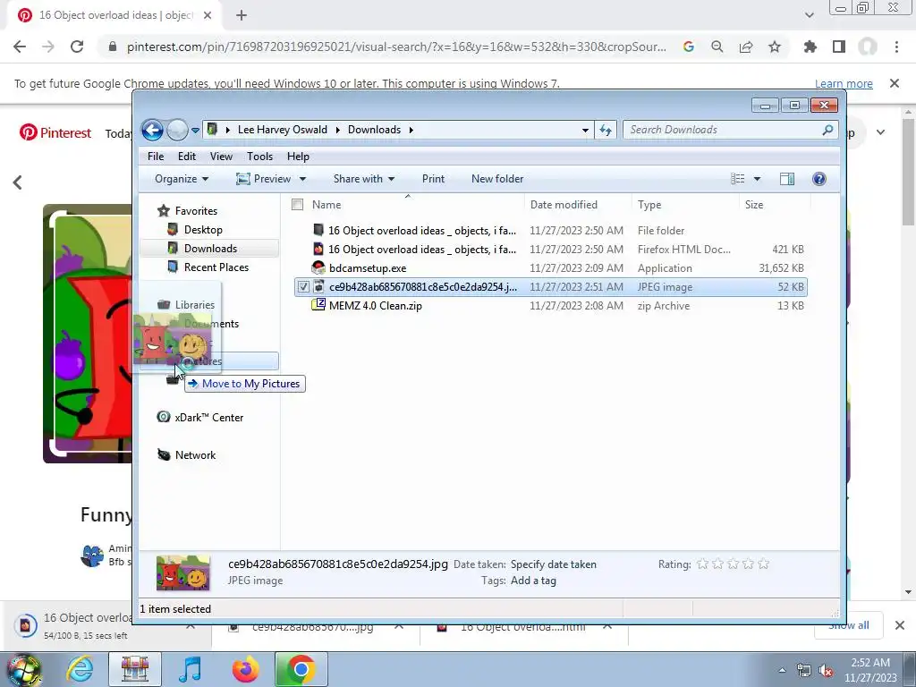916x687 pixels.
Task: Open the Help menu
Action: pos(298,157)
